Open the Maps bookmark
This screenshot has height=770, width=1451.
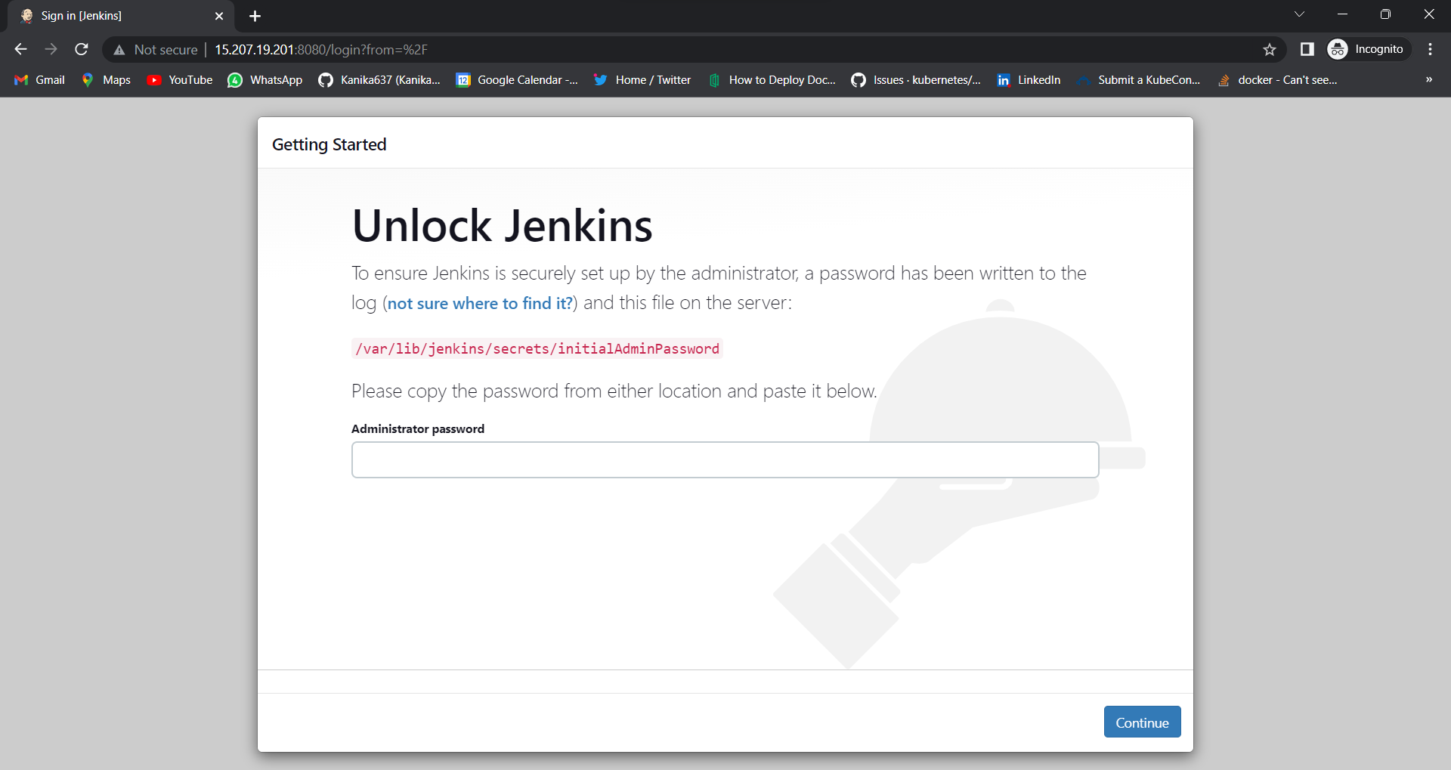[x=107, y=80]
